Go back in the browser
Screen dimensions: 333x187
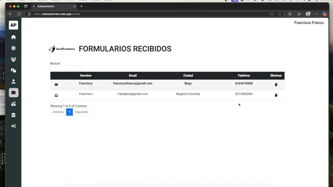point(10,14)
